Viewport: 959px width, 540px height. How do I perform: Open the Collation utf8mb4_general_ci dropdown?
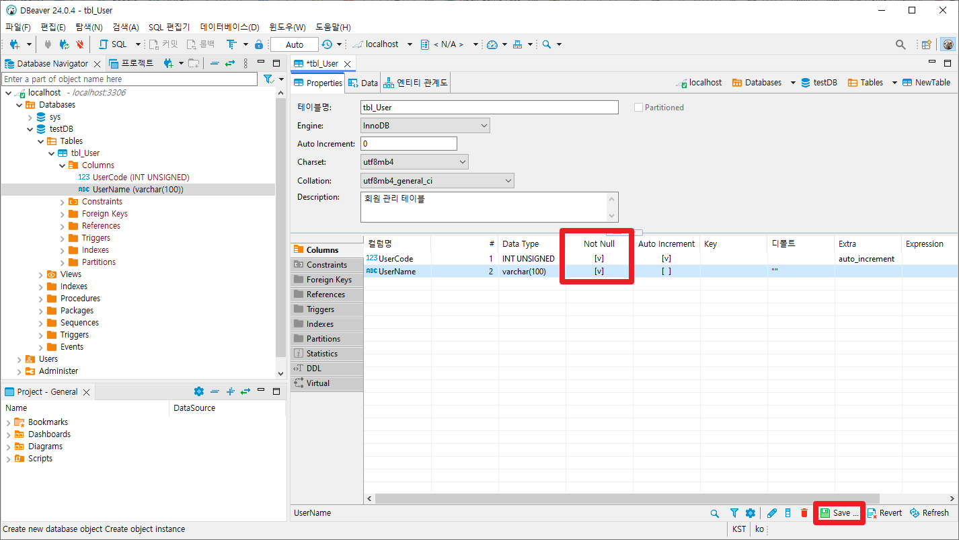pos(437,181)
